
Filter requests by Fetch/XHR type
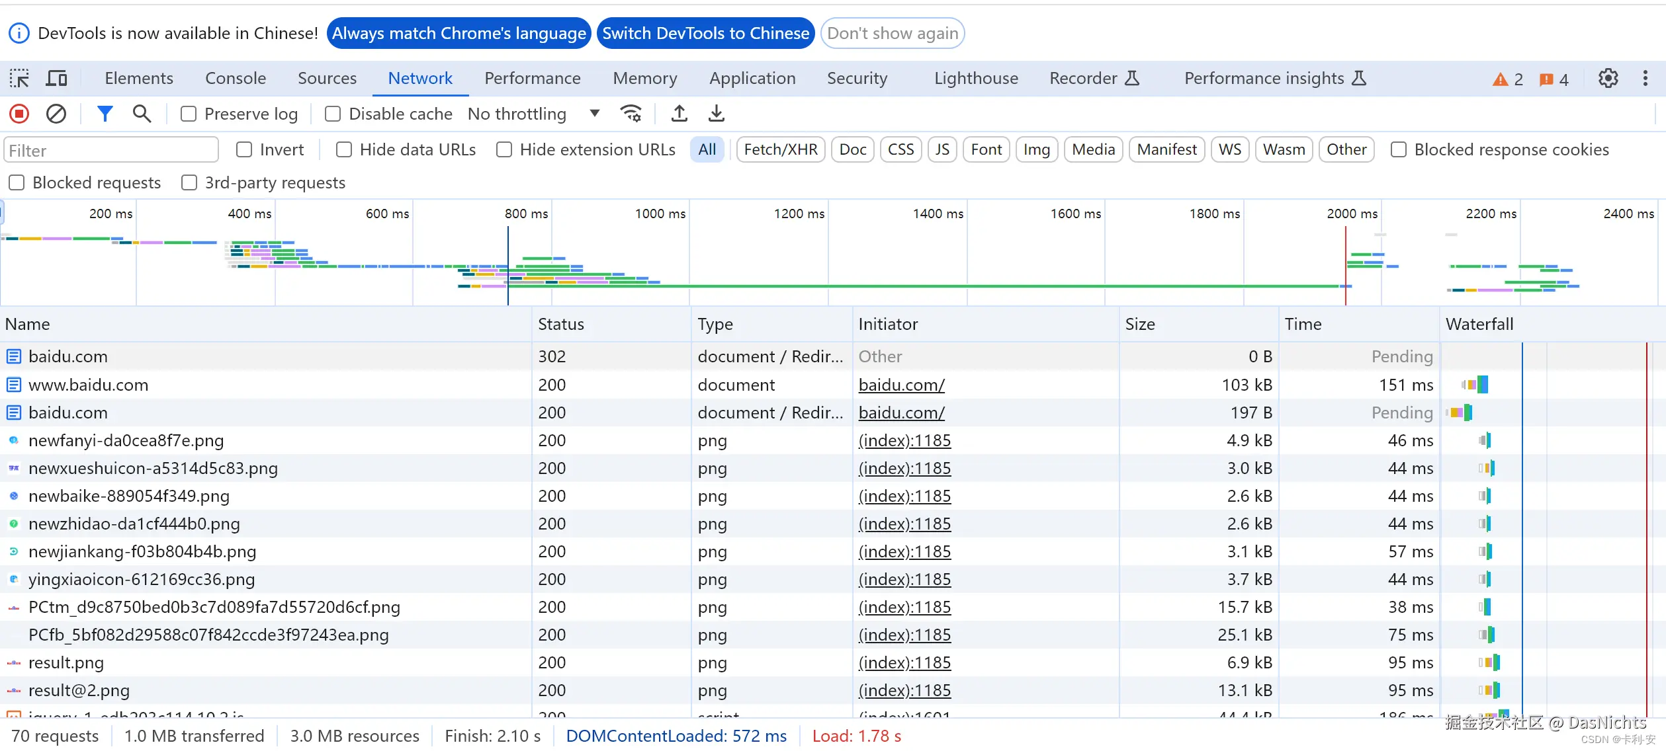(x=780, y=150)
